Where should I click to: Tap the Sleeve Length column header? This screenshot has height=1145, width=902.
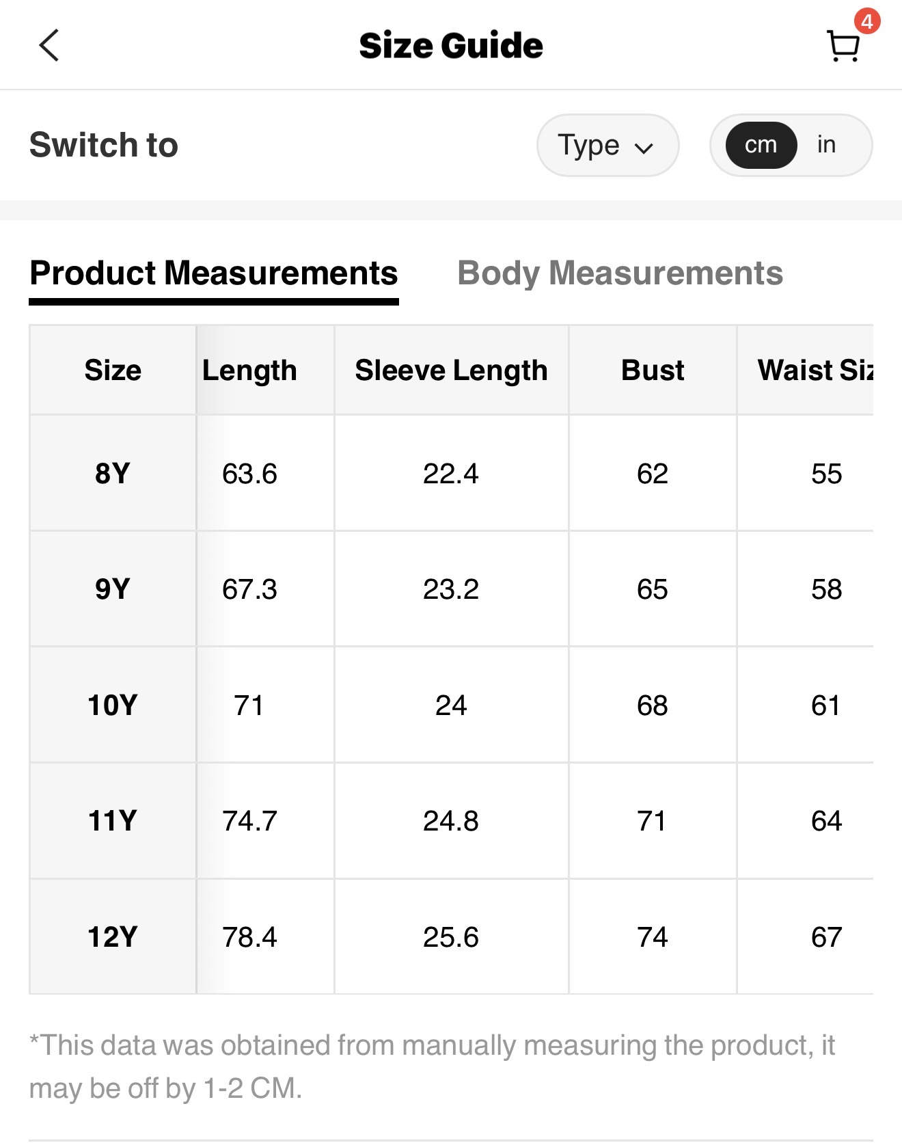coord(451,370)
